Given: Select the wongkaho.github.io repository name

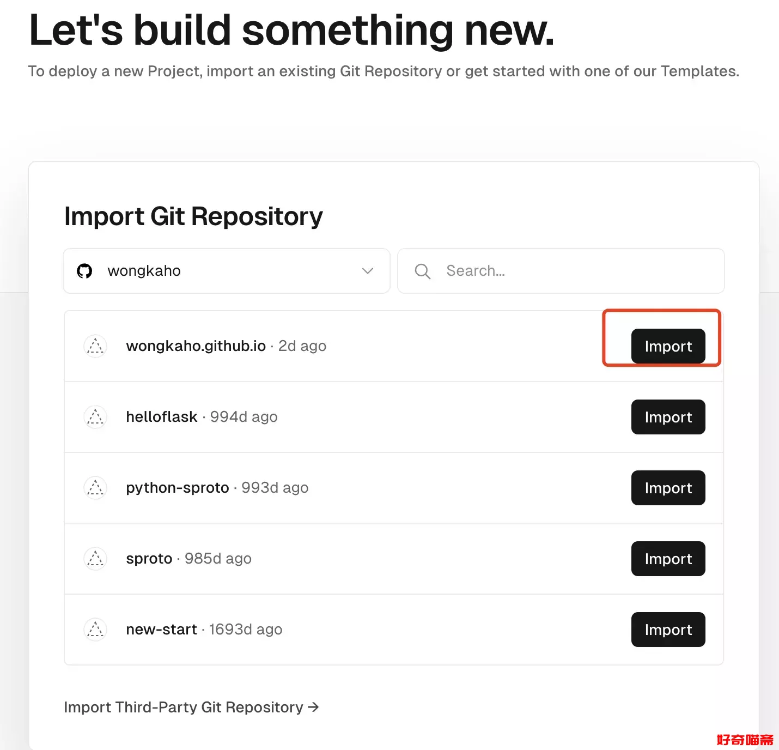Looking at the screenshot, I should coord(196,346).
